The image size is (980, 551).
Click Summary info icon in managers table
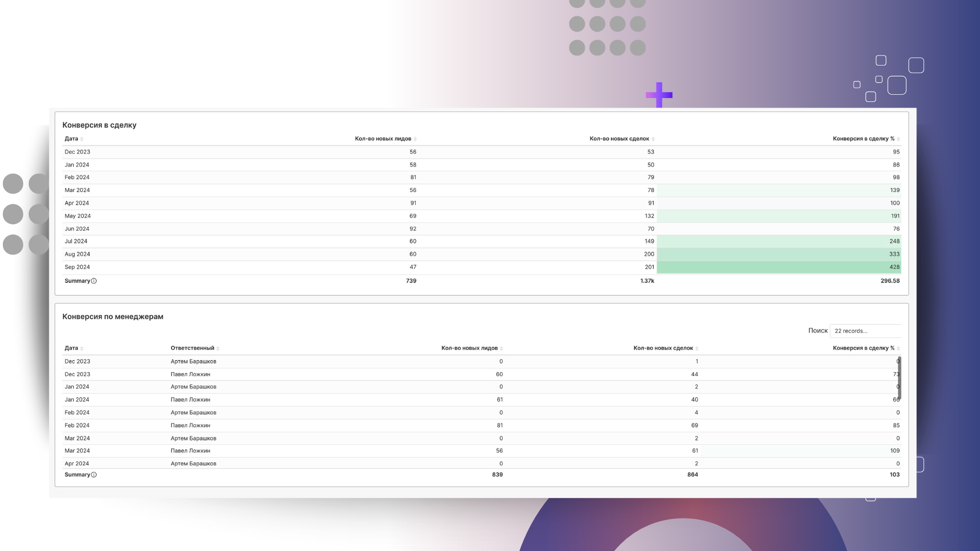tap(94, 475)
